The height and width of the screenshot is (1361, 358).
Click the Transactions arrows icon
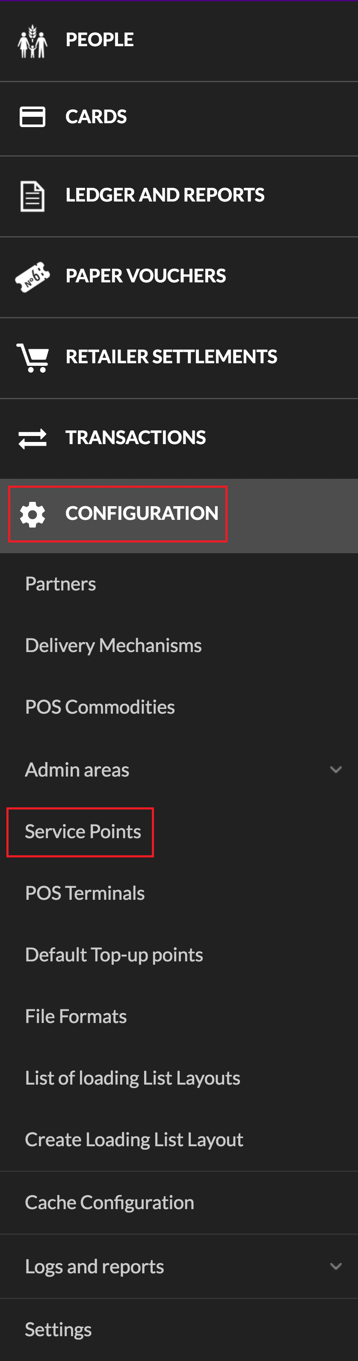32,438
